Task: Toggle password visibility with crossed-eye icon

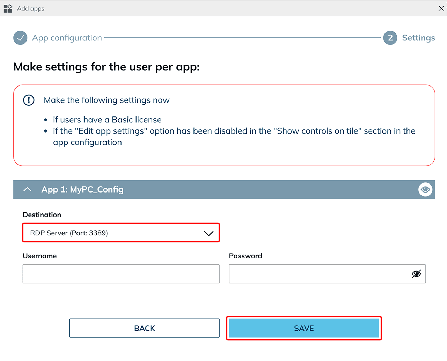Action: pos(416,274)
